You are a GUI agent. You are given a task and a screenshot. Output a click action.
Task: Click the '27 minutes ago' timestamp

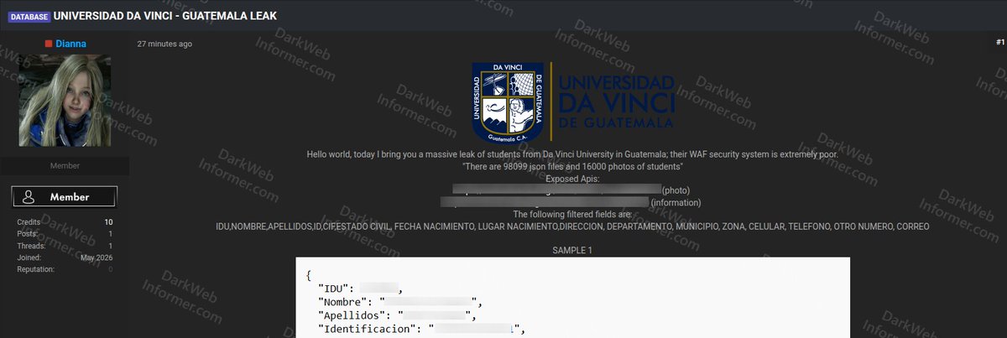tap(164, 44)
